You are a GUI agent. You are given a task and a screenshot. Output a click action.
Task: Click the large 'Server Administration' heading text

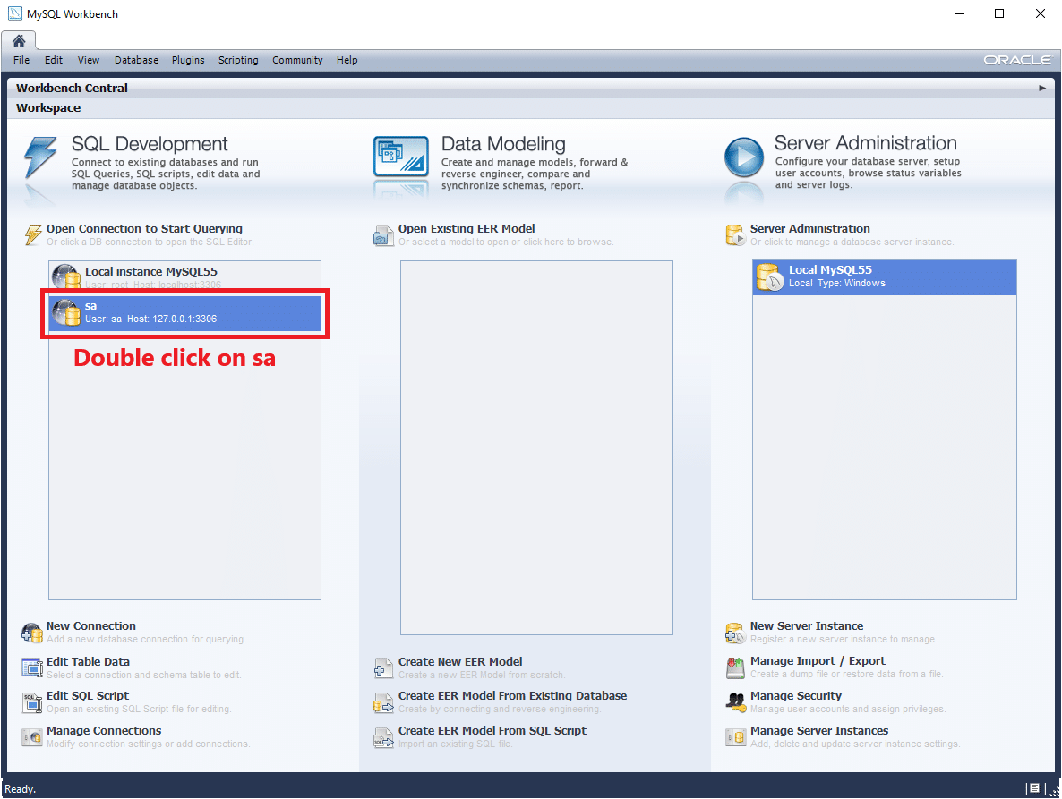866,143
